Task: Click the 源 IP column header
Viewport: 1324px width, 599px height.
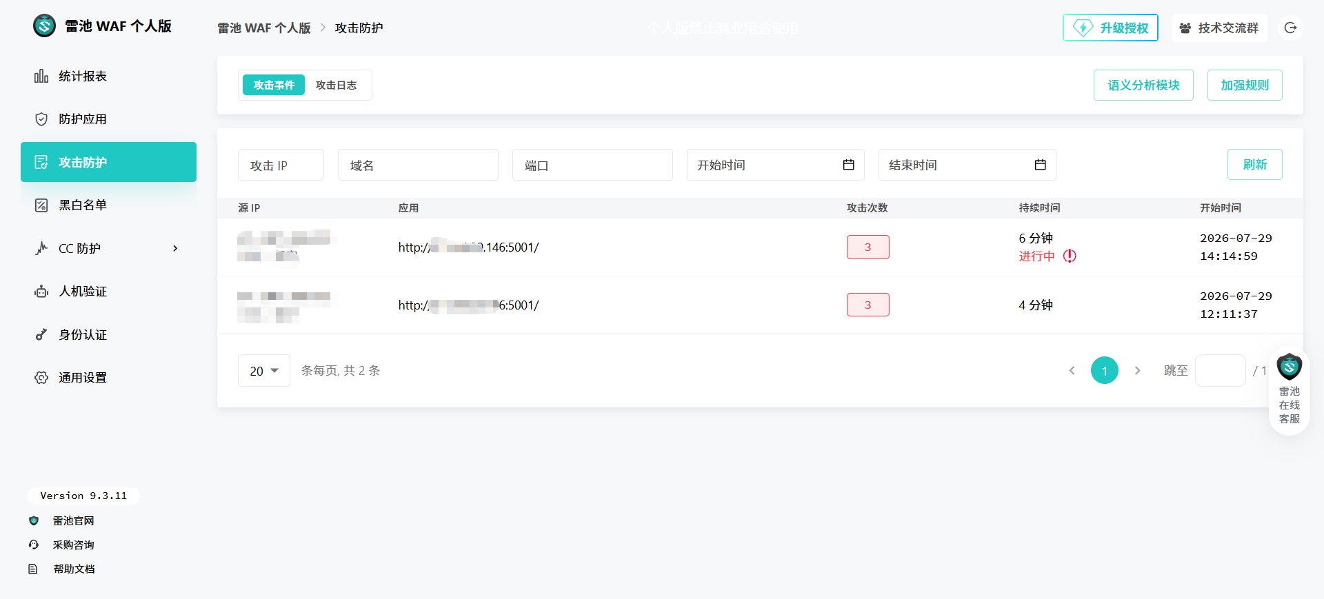Action: click(x=249, y=207)
